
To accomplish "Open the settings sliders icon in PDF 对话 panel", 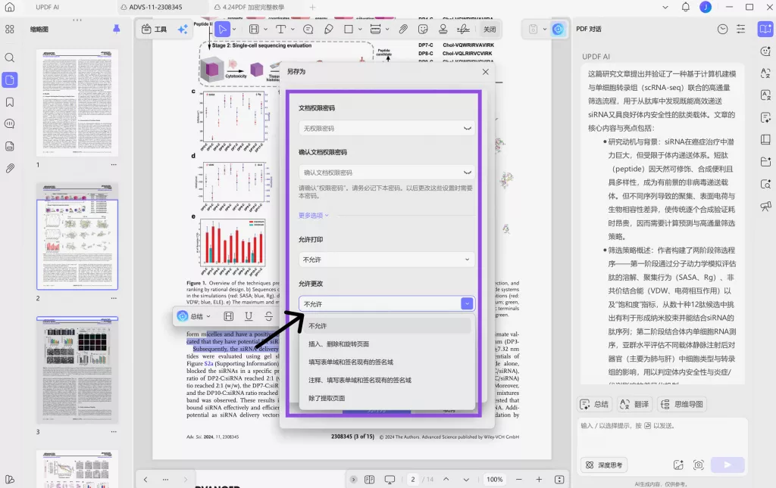I will point(741,30).
